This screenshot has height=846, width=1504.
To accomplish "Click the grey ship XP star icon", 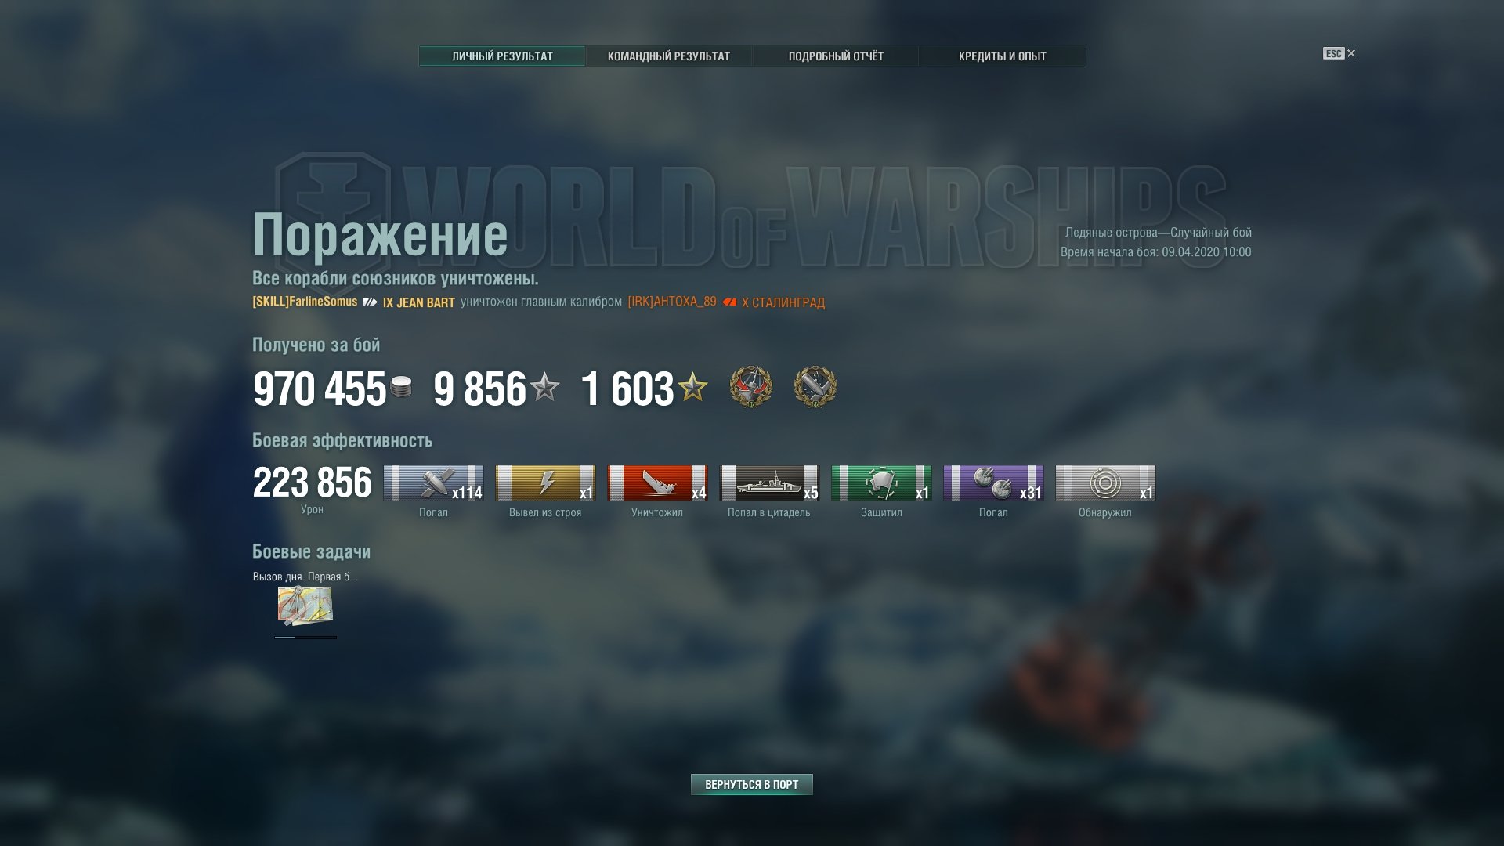I will tap(544, 387).
